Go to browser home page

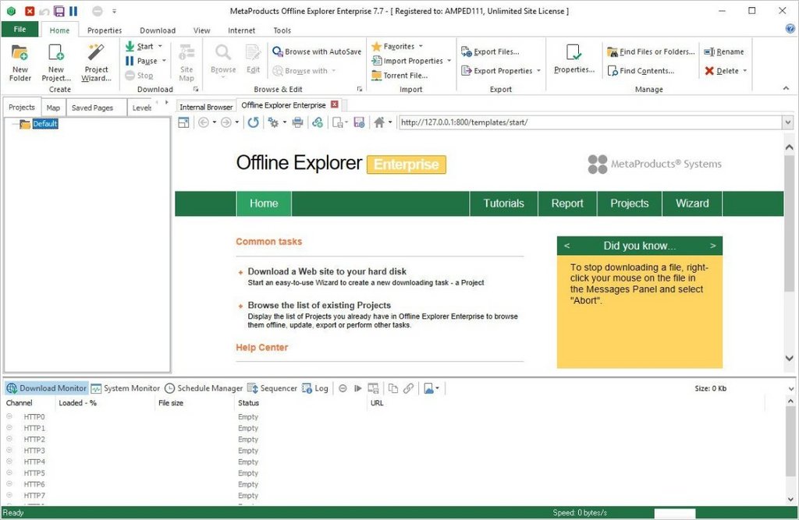pyautogui.click(x=379, y=122)
